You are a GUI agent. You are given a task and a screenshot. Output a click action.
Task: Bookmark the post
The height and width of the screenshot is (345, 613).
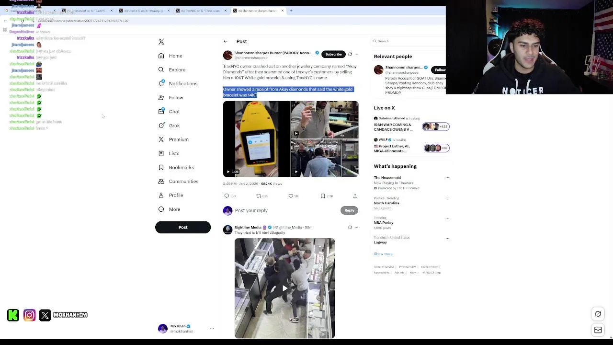coord(323,196)
